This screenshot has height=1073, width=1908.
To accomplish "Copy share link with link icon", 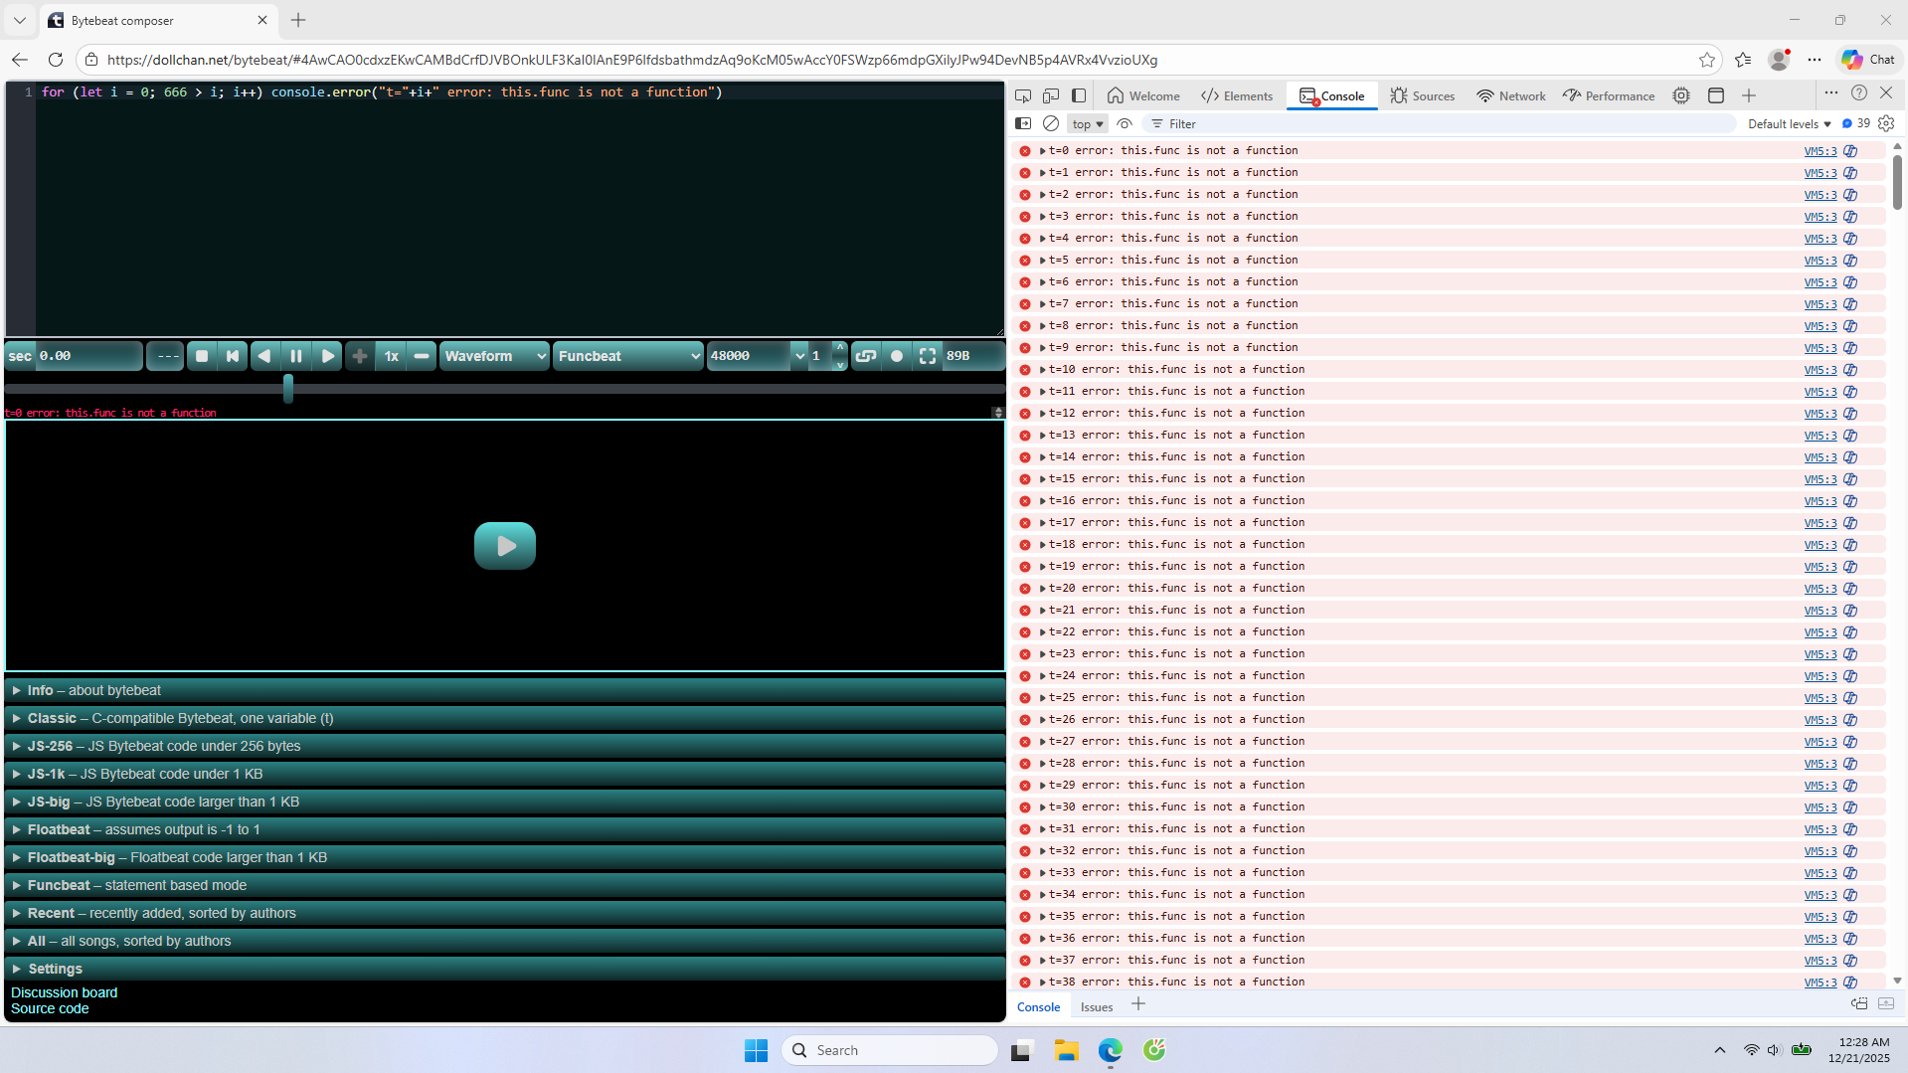I will (x=866, y=356).
